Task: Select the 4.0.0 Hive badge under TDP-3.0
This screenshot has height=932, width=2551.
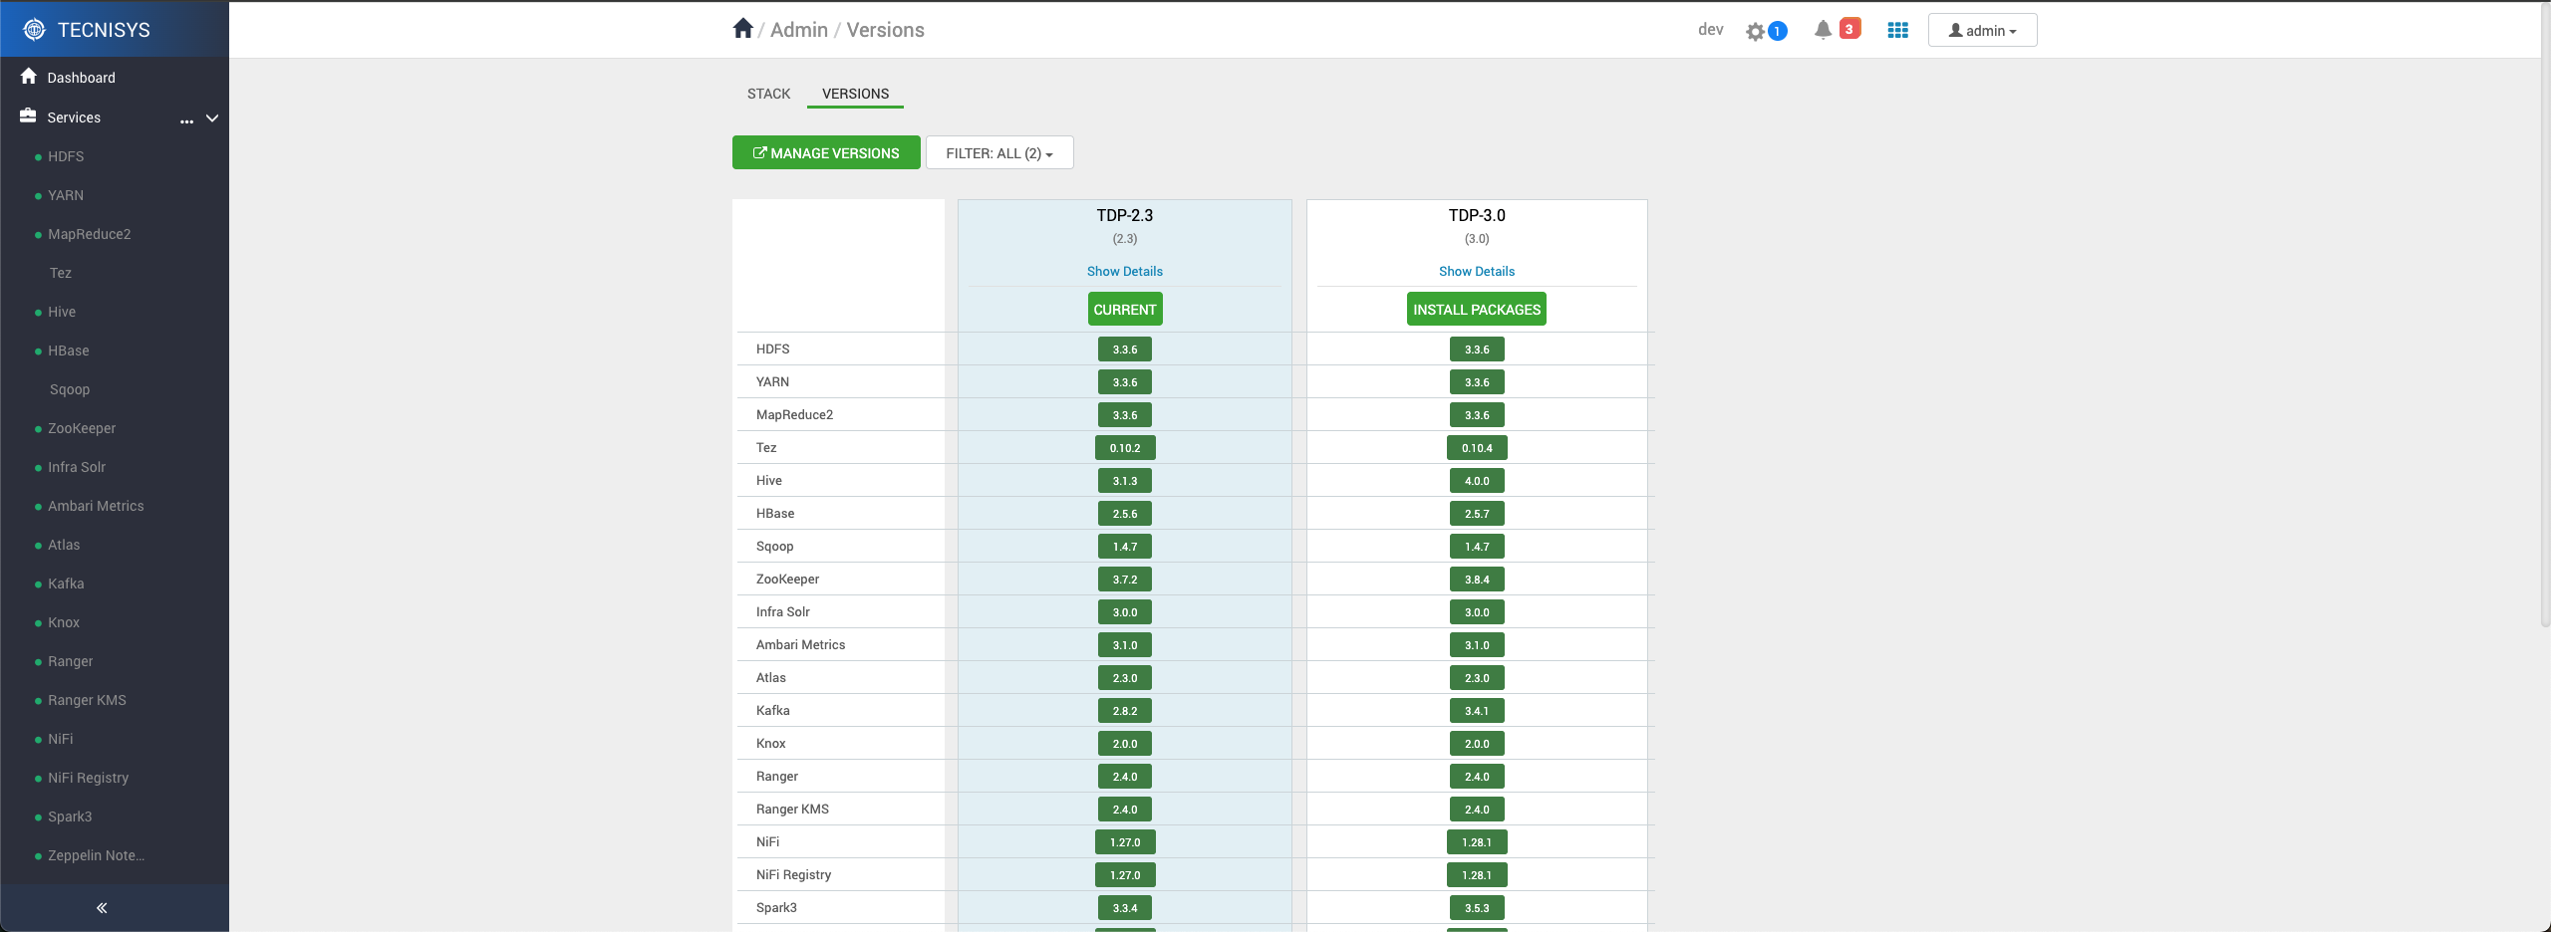Action: click(x=1477, y=480)
